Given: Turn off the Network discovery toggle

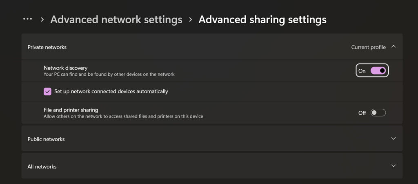Looking at the screenshot, I should 378,71.
